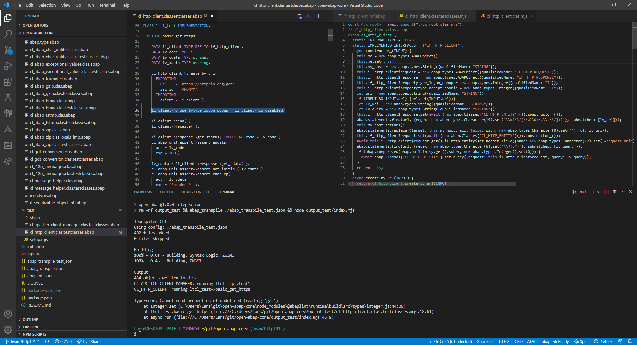Open Source Control view
The height and width of the screenshot is (345, 637).
(8, 50)
